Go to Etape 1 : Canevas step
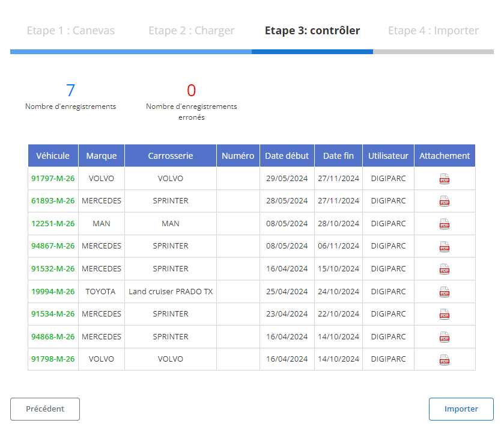Viewport: 504px width, 432px height. (70, 31)
